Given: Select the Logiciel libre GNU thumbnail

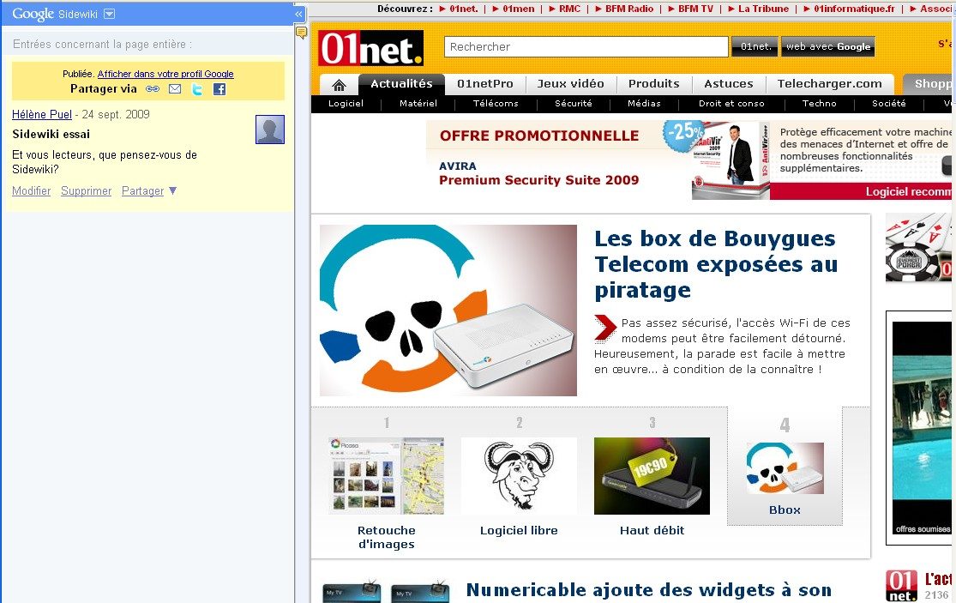Looking at the screenshot, I should point(519,476).
